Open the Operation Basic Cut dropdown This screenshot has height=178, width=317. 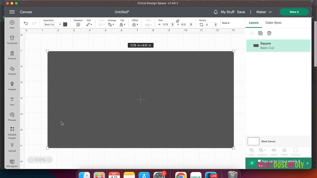(x=52, y=25)
